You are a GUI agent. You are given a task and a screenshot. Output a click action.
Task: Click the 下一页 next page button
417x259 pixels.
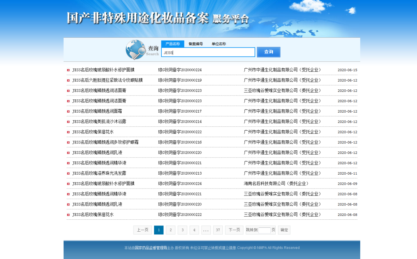tap(234, 230)
